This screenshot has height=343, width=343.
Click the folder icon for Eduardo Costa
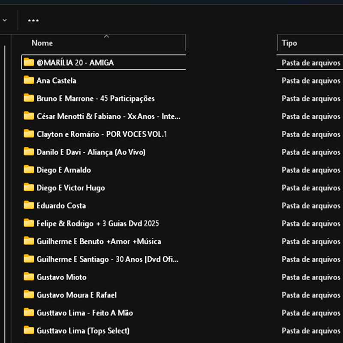point(29,205)
